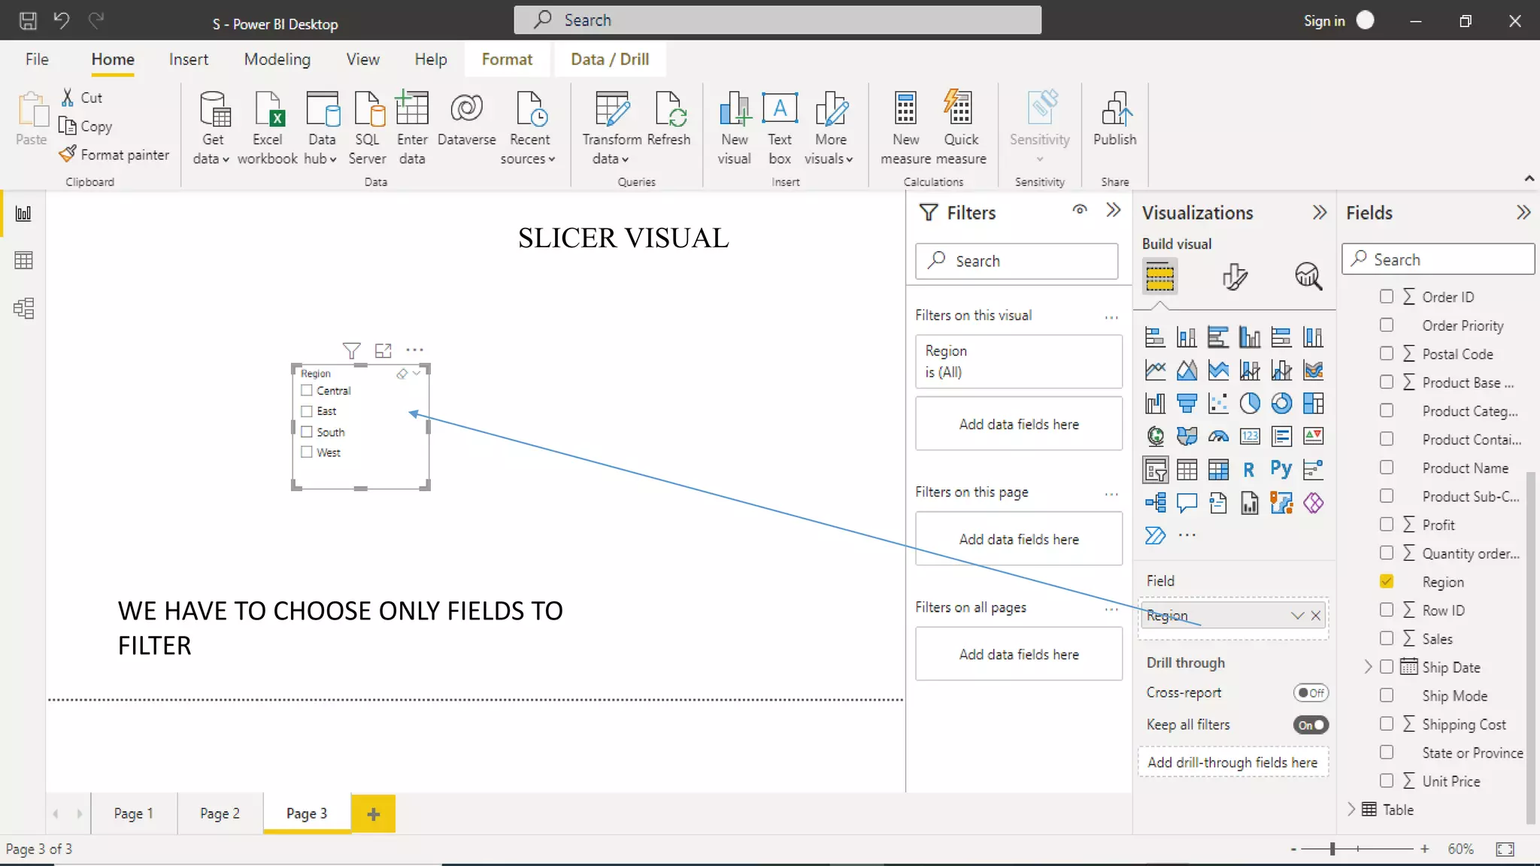
Task: Open the Data hub dropdown
Action: [321, 127]
